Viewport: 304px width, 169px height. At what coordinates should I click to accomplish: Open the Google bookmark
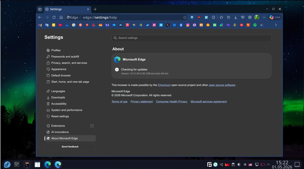coord(74,25)
